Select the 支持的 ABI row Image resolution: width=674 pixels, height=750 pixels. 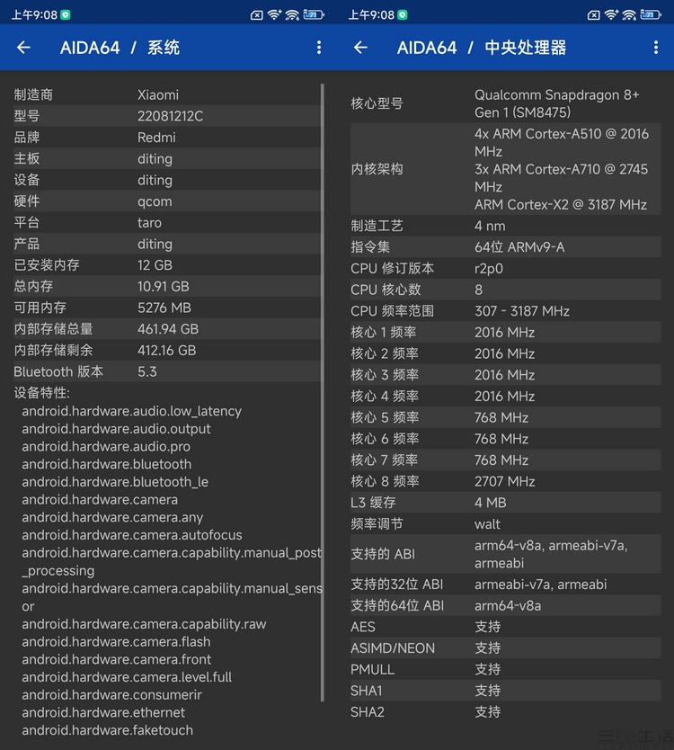coord(506,554)
